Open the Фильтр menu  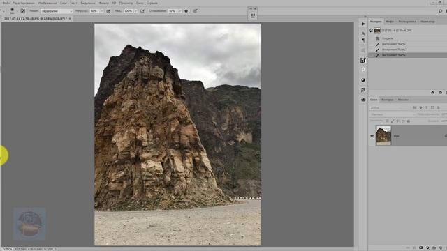(104, 3)
